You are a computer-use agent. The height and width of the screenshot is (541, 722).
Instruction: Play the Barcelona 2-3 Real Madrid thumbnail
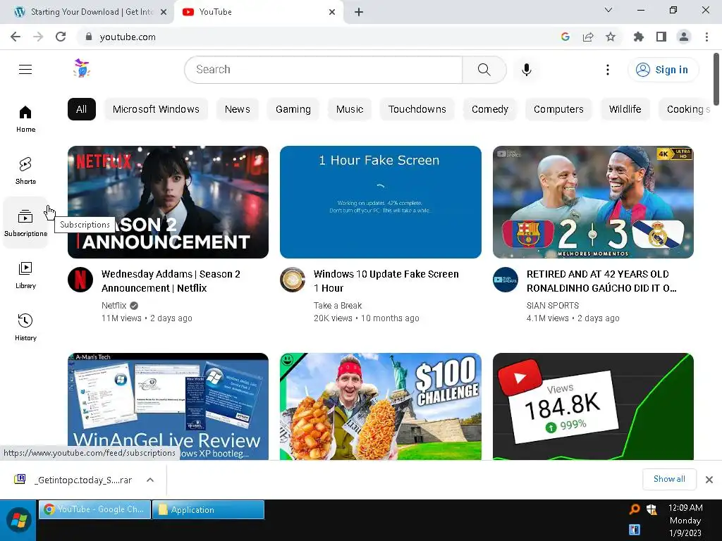click(x=593, y=202)
